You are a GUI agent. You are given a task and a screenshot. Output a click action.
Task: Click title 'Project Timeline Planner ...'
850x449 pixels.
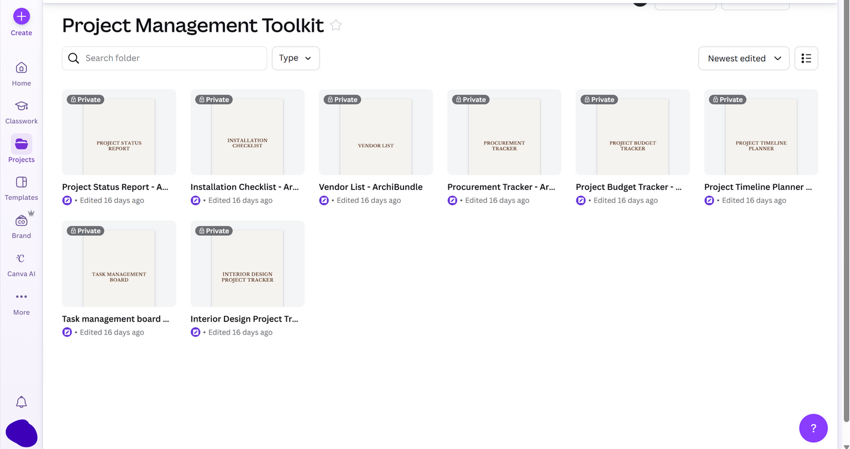[758, 187]
